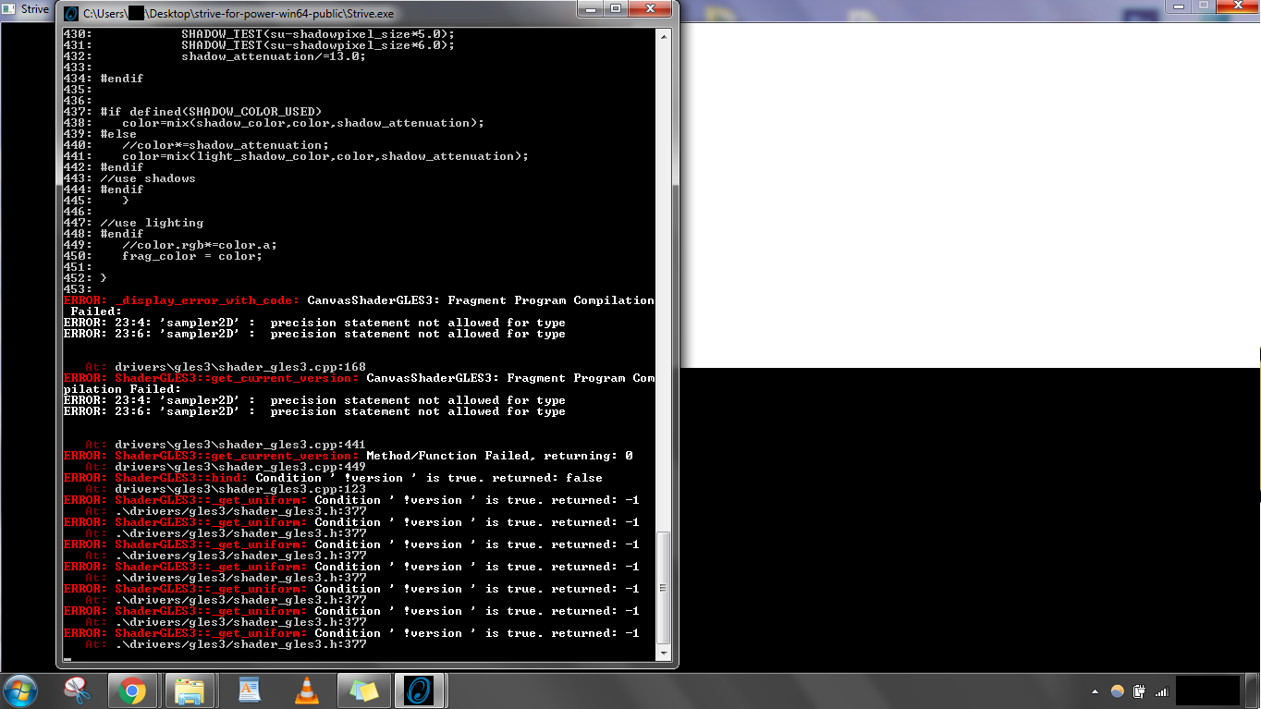This screenshot has height=709, width=1261.
Task: Click 'frag_color = color;' on line 450
Action: click(192, 256)
